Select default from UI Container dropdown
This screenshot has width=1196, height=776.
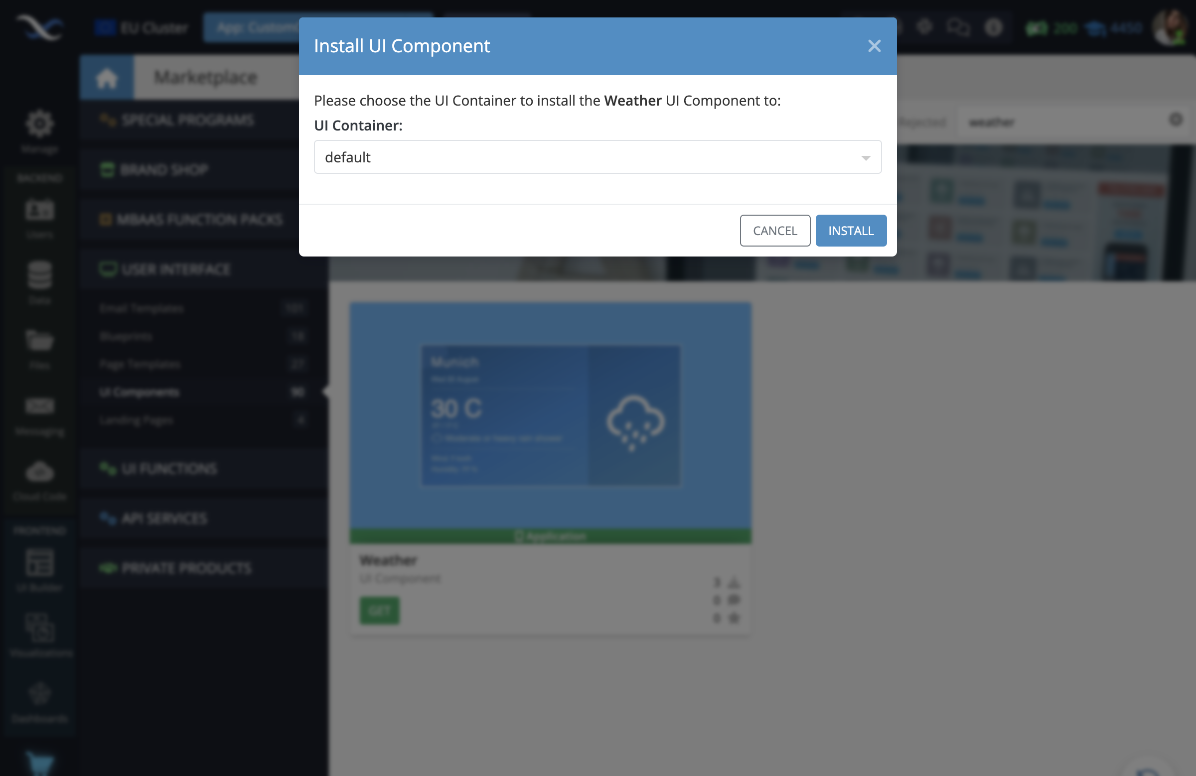click(x=597, y=157)
